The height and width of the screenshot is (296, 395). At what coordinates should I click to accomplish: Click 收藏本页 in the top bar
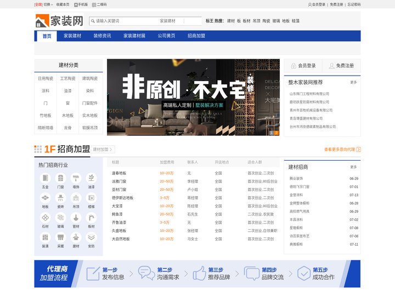coord(63,4)
